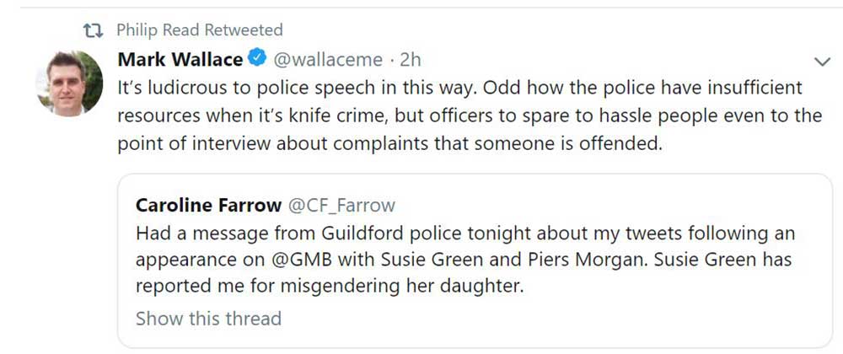This screenshot has height=354, width=843.
Task: Click the text line mentioning knife crime
Action: point(470,115)
